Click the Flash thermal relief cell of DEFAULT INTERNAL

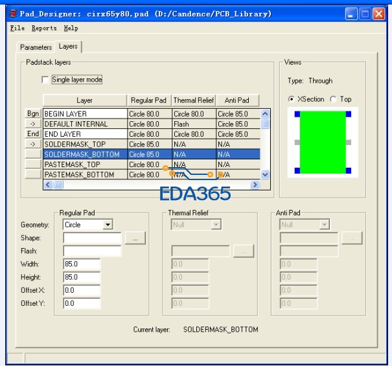pos(194,124)
